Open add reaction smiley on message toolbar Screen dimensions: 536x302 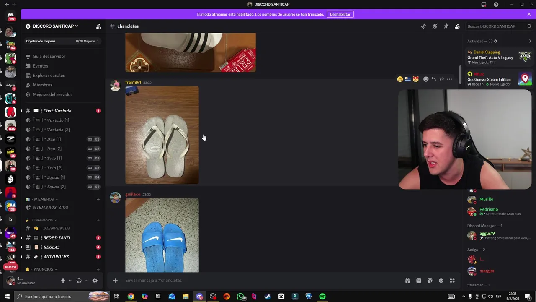[x=426, y=79]
